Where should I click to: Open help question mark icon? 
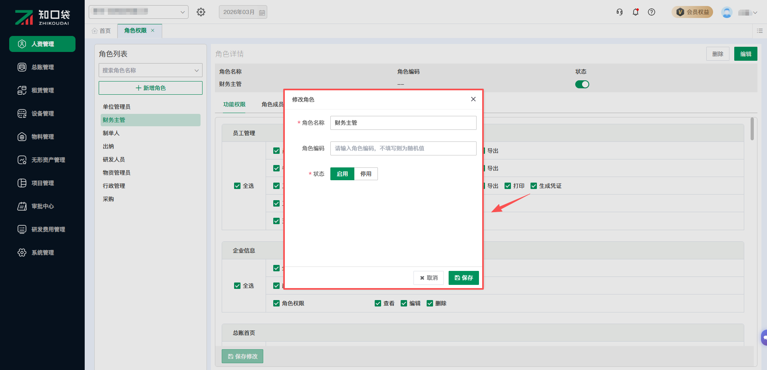point(652,12)
